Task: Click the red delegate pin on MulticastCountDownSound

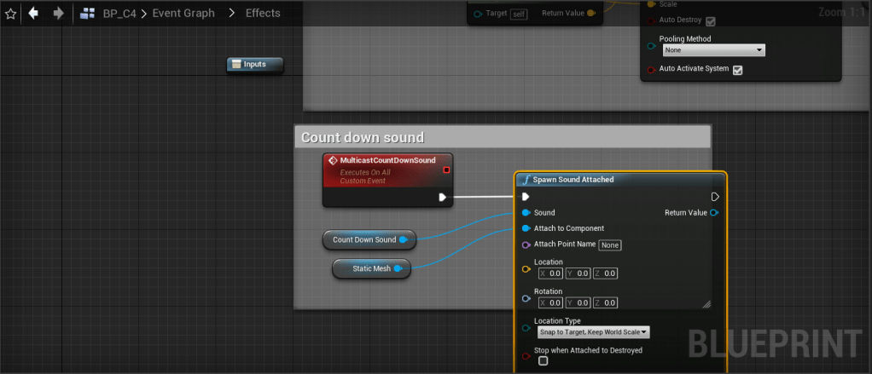Action: 445,170
